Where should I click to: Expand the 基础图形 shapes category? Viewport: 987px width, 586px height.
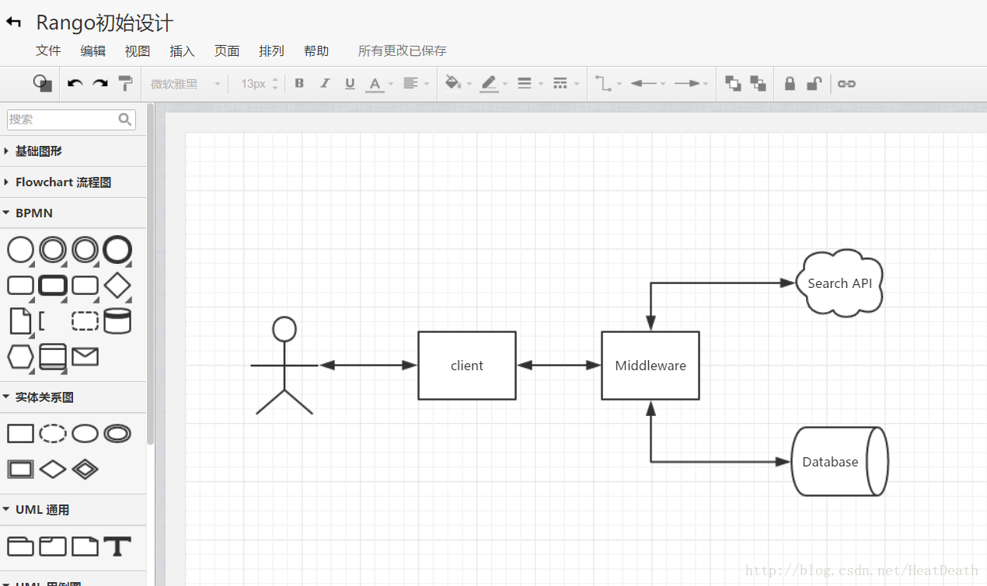38,151
